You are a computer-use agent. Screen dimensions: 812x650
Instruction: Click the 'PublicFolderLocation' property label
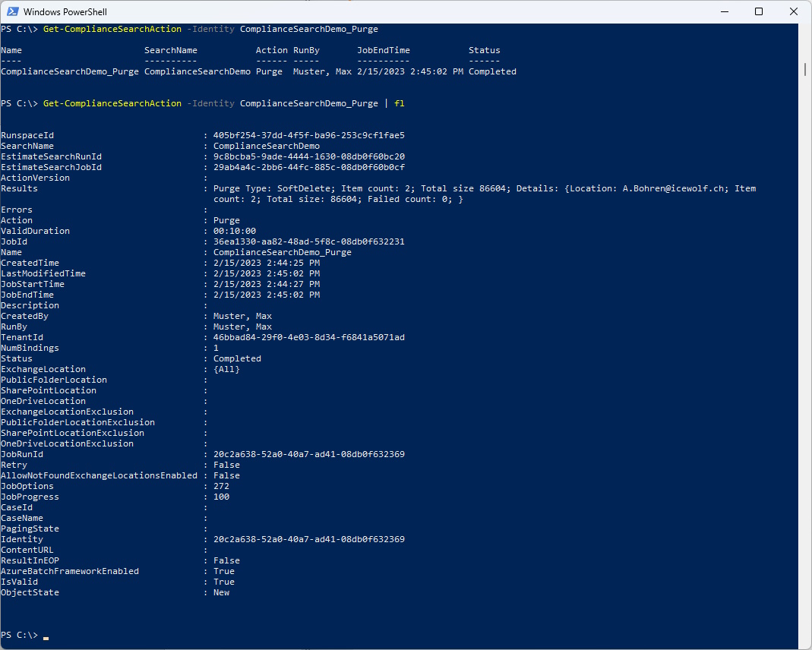pyautogui.click(x=54, y=380)
